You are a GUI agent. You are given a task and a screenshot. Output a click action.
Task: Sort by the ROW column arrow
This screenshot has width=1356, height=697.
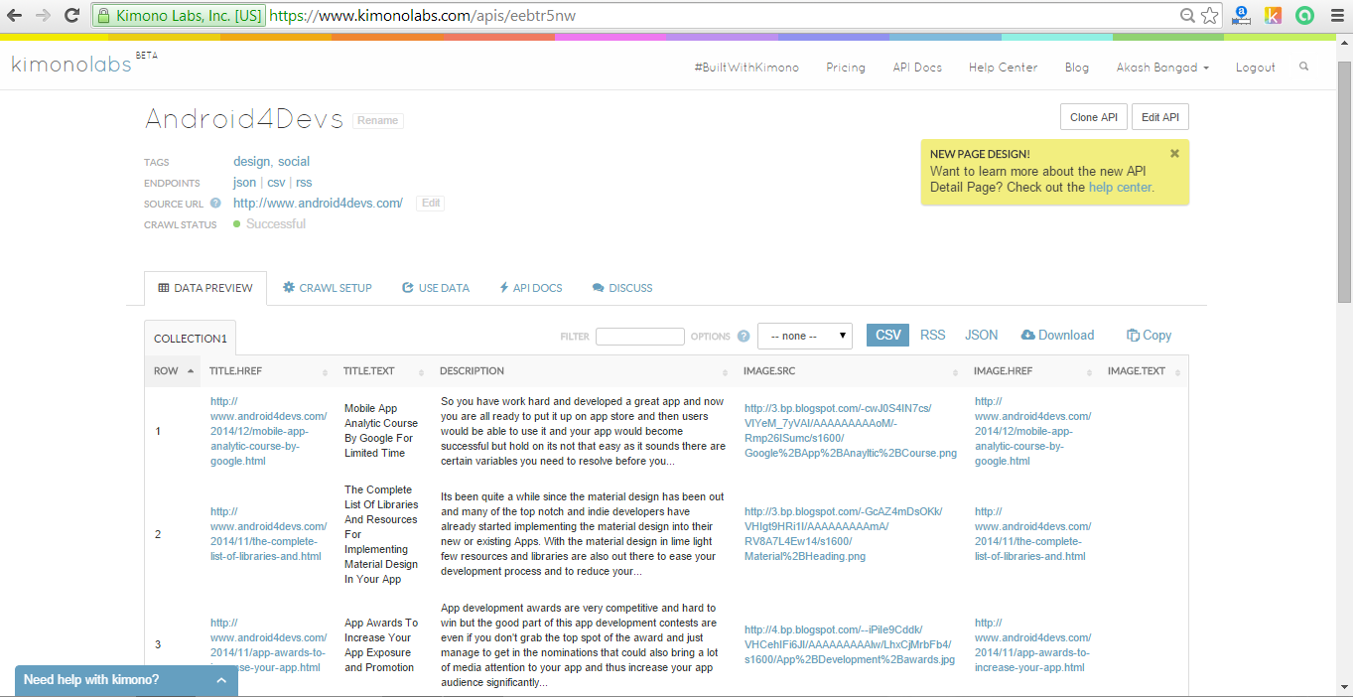point(191,371)
